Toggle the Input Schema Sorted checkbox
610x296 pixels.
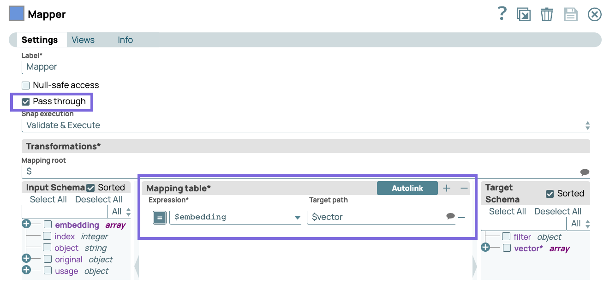(x=91, y=188)
